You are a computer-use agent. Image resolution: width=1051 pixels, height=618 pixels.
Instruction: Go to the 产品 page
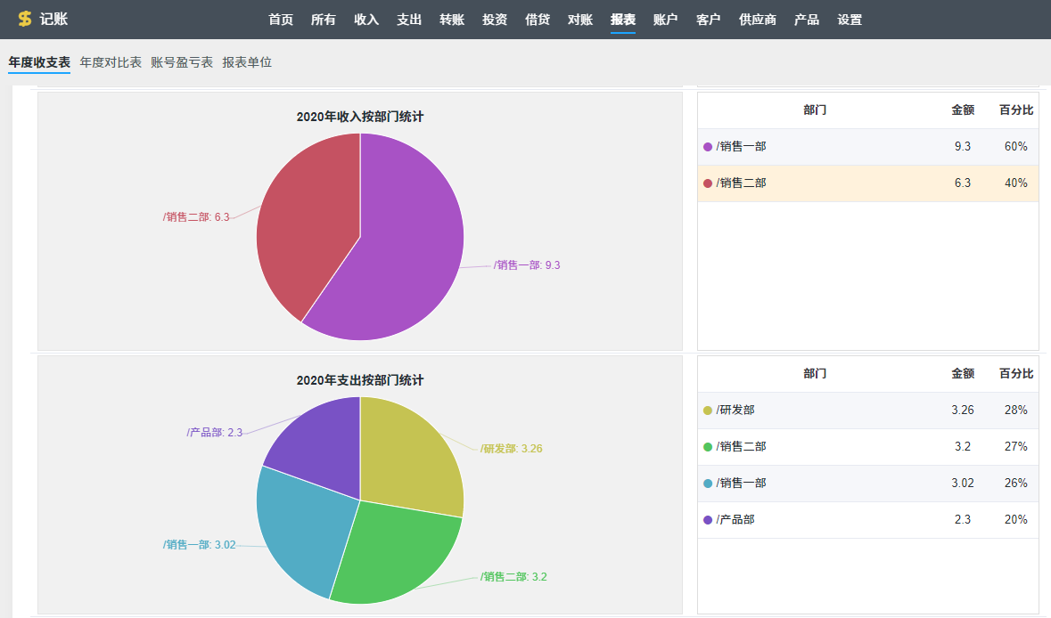(807, 20)
